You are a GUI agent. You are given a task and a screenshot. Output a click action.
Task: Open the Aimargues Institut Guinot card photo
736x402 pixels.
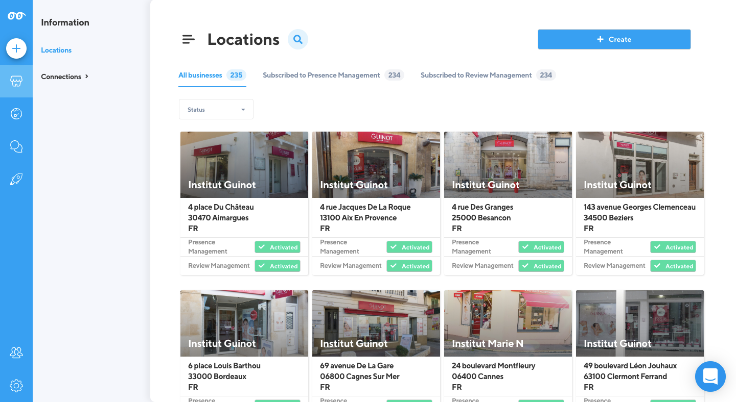(244, 165)
